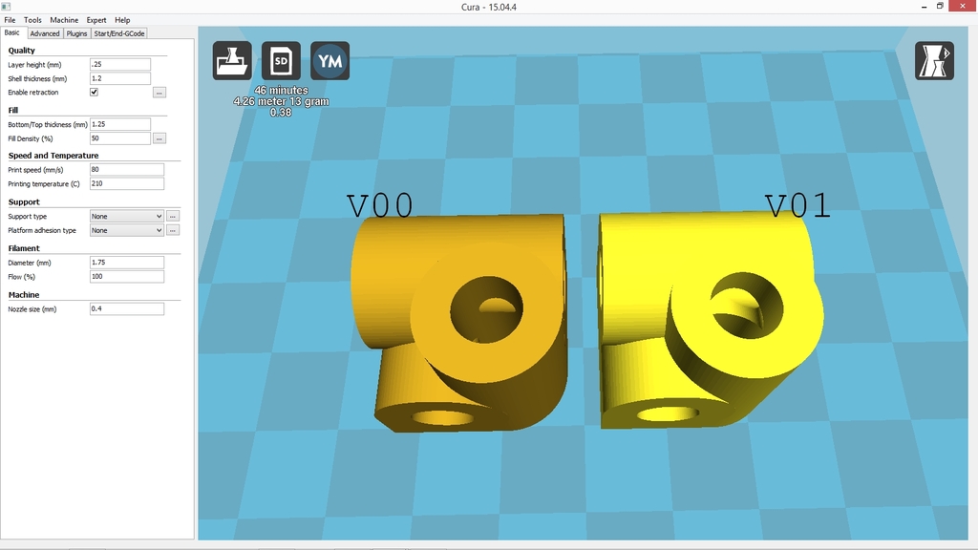
Task: Click the Printing temperature input field
Action: click(126, 183)
